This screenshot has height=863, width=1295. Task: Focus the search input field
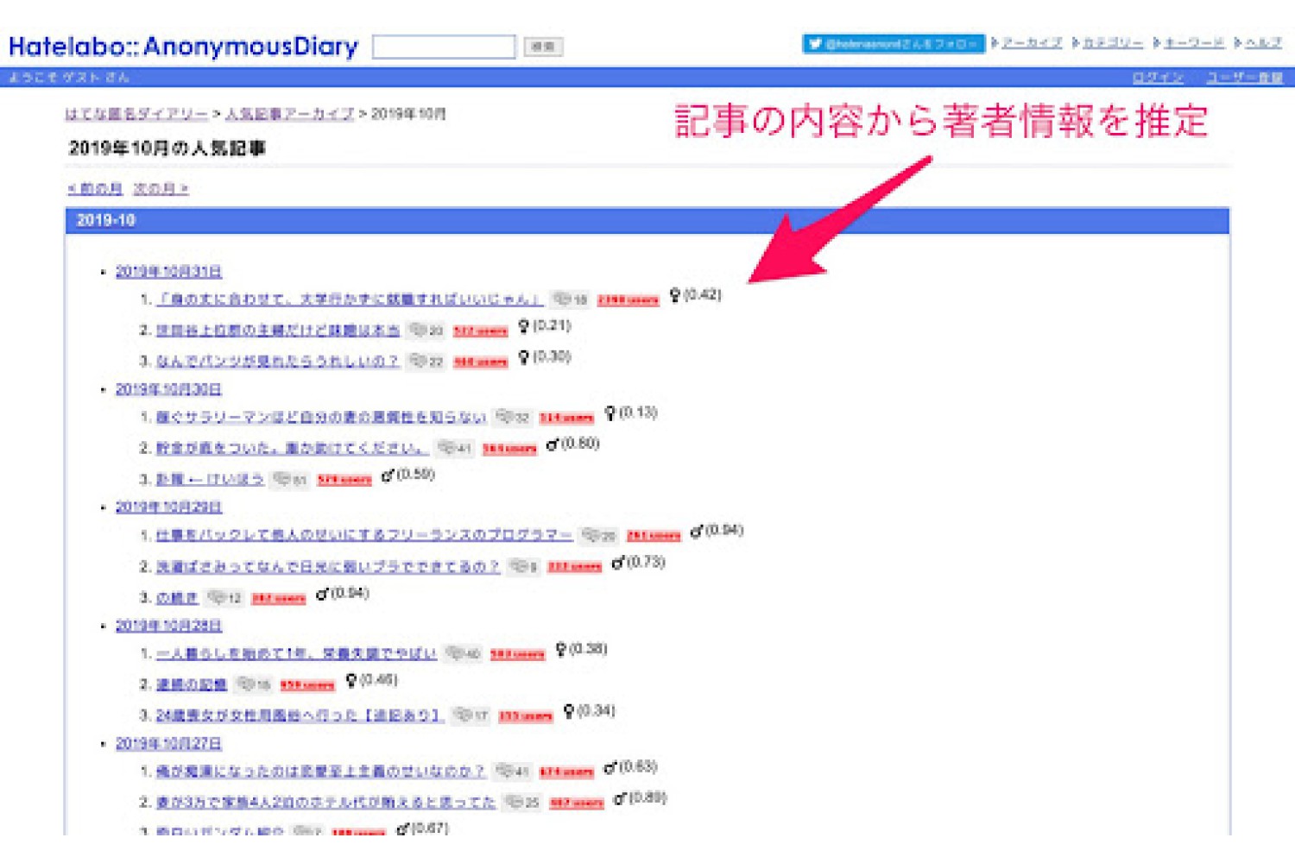pyautogui.click(x=444, y=47)
